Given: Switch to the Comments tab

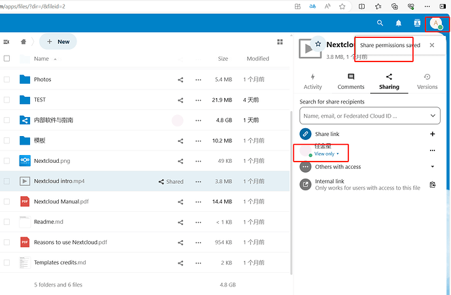Looking at the screenshot, I should [x=351, y=82].
